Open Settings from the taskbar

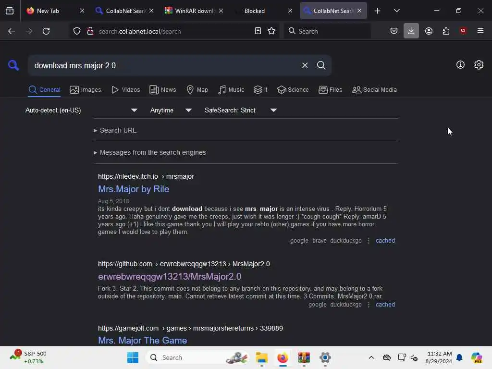tap(325, 357)
